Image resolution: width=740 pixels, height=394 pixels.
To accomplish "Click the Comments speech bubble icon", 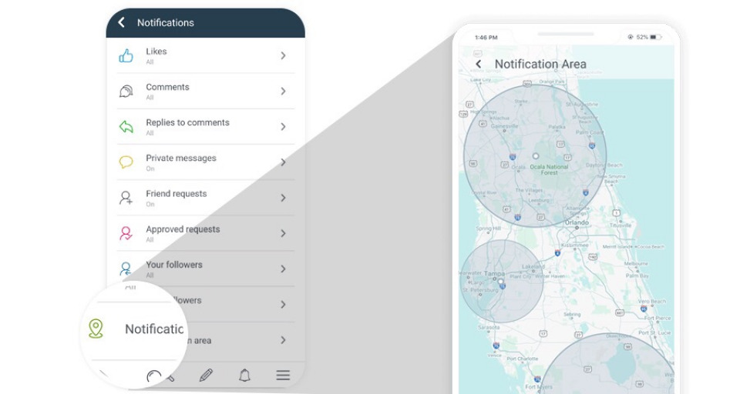I will (x=126, y=91).
